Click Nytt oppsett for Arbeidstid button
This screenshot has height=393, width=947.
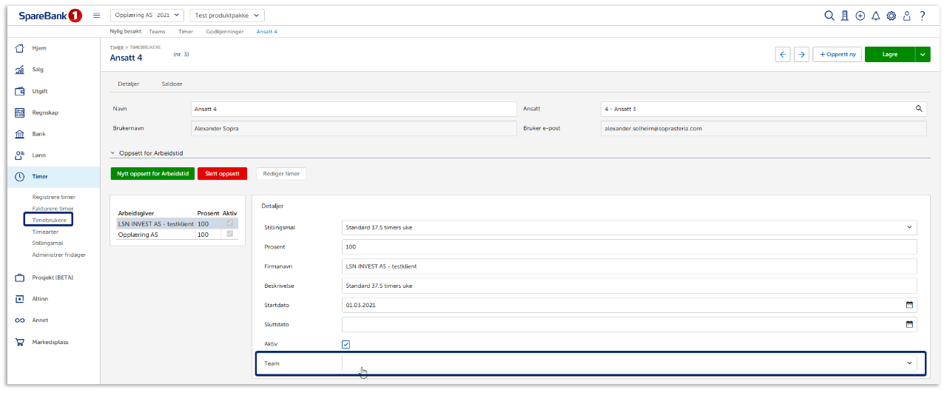(x=152, y=174)
